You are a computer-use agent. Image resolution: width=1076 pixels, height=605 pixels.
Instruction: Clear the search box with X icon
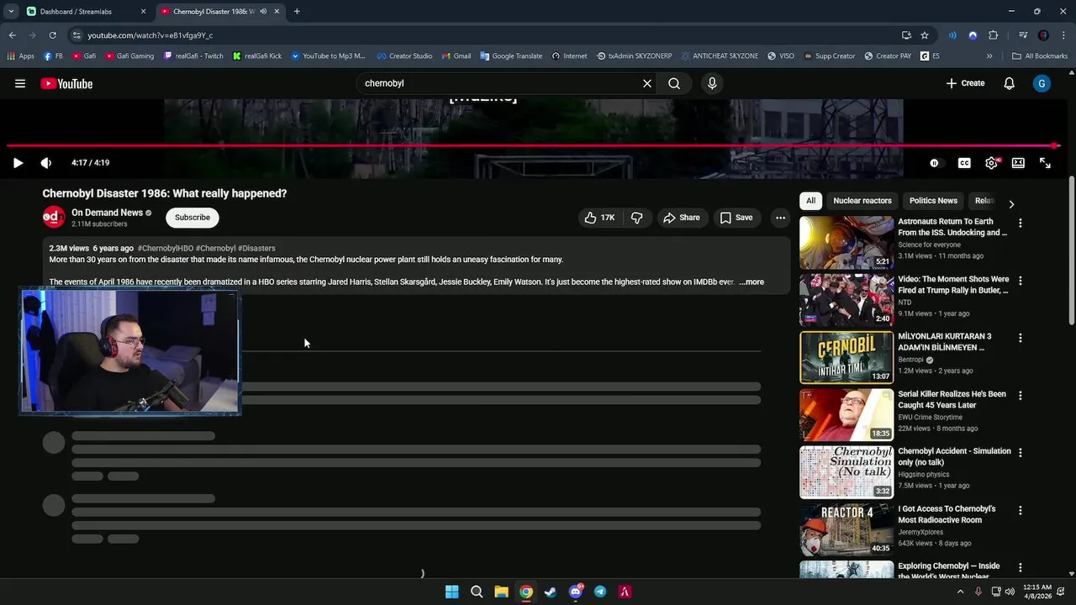point(647,83)
